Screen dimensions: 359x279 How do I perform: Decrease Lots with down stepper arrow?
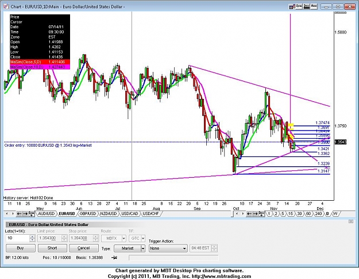(x=32, y=240)
